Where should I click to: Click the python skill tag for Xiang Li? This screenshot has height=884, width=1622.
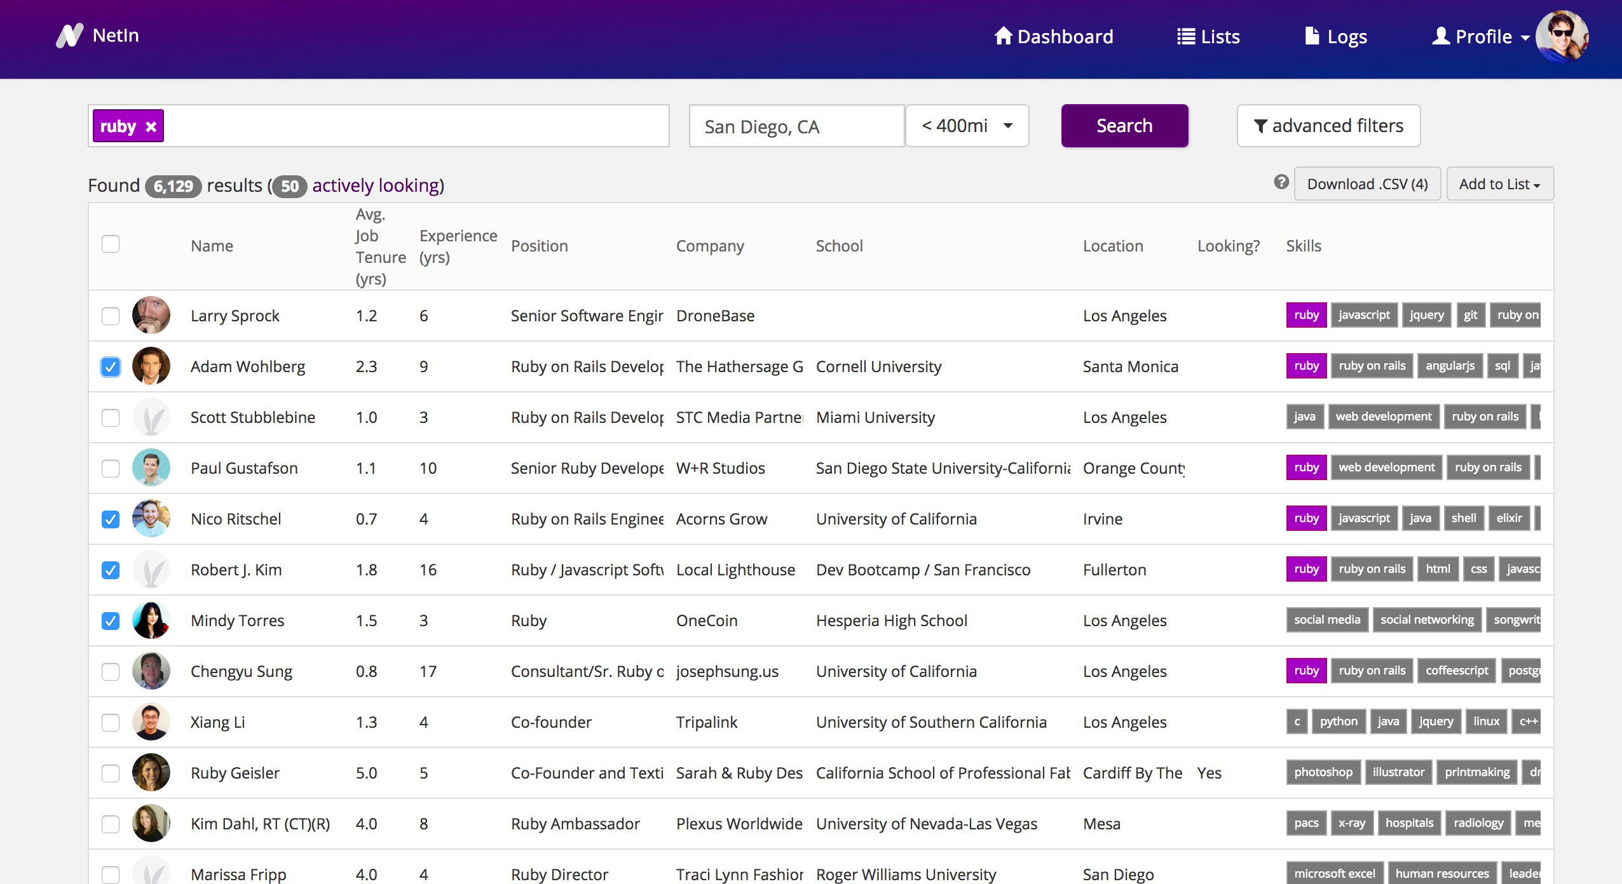(x=1338, y=721)
